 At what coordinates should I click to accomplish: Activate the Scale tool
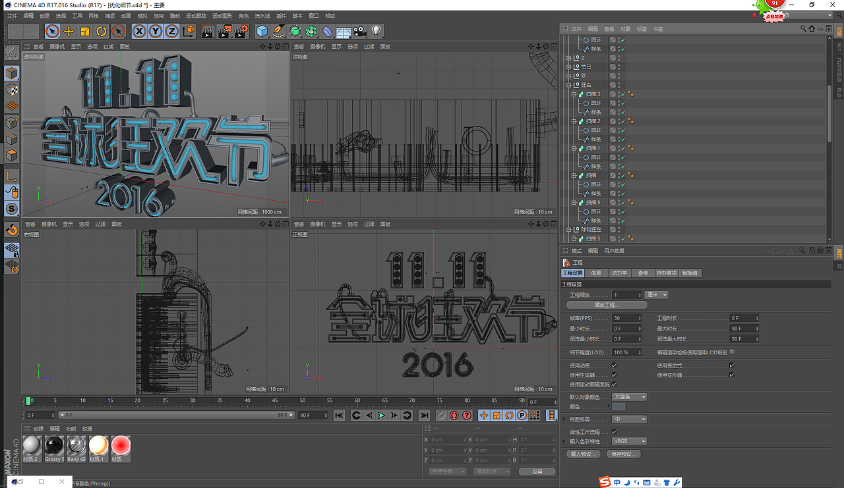(x=85, y=31)
